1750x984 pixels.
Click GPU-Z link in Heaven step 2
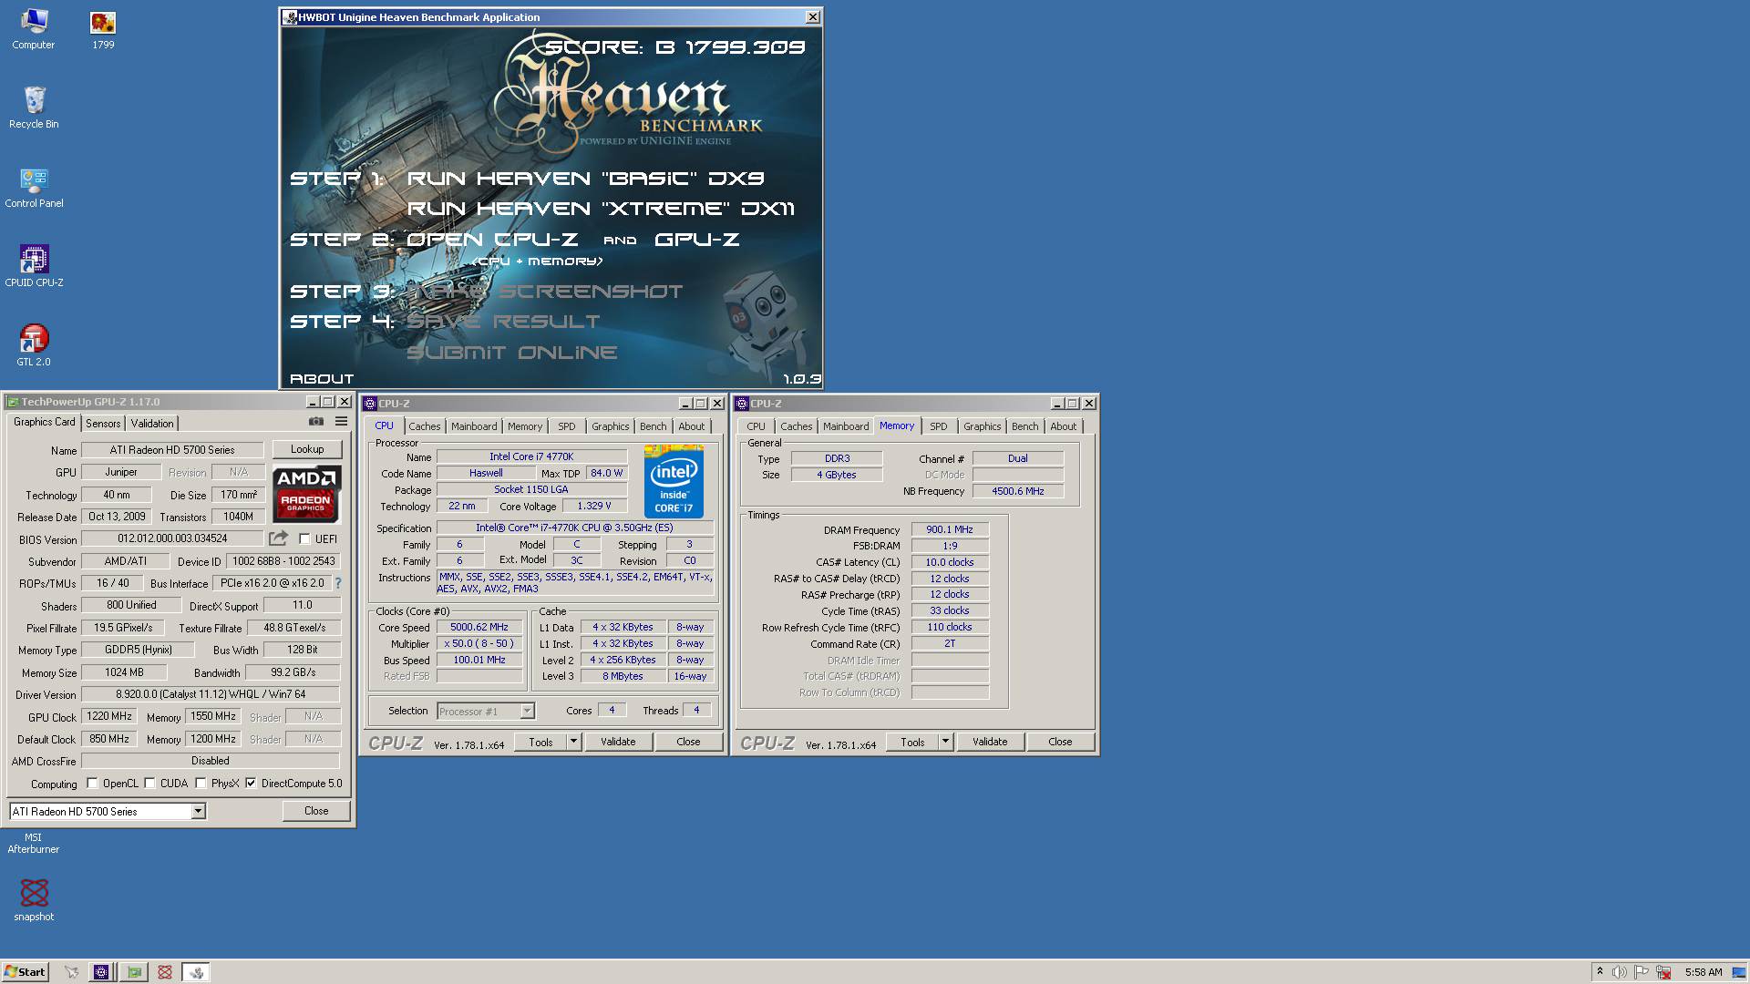point(696,240)
